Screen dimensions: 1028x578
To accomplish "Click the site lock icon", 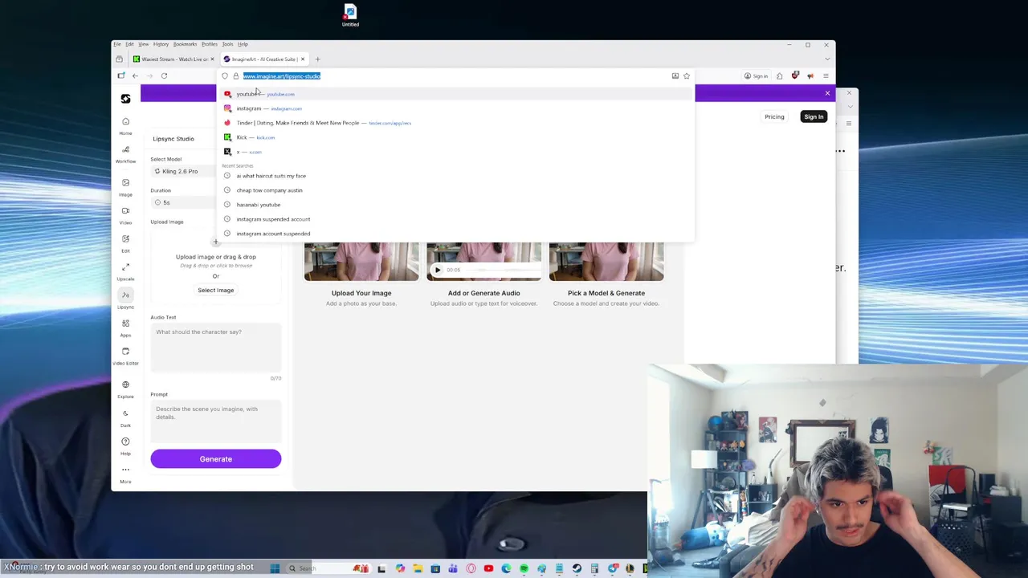I will [235, 76].
